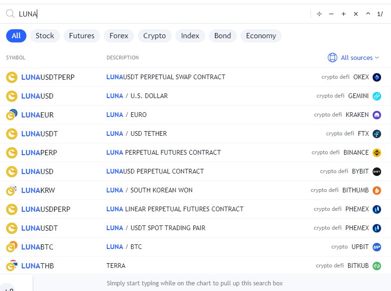
Task: Select the All filter tab
Action: [x=16, y=36]
